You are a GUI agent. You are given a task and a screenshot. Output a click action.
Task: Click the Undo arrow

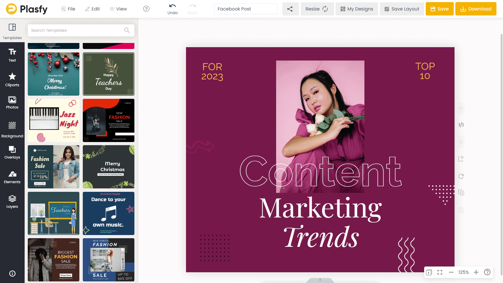pyautogui.click(x=172, y=6)
